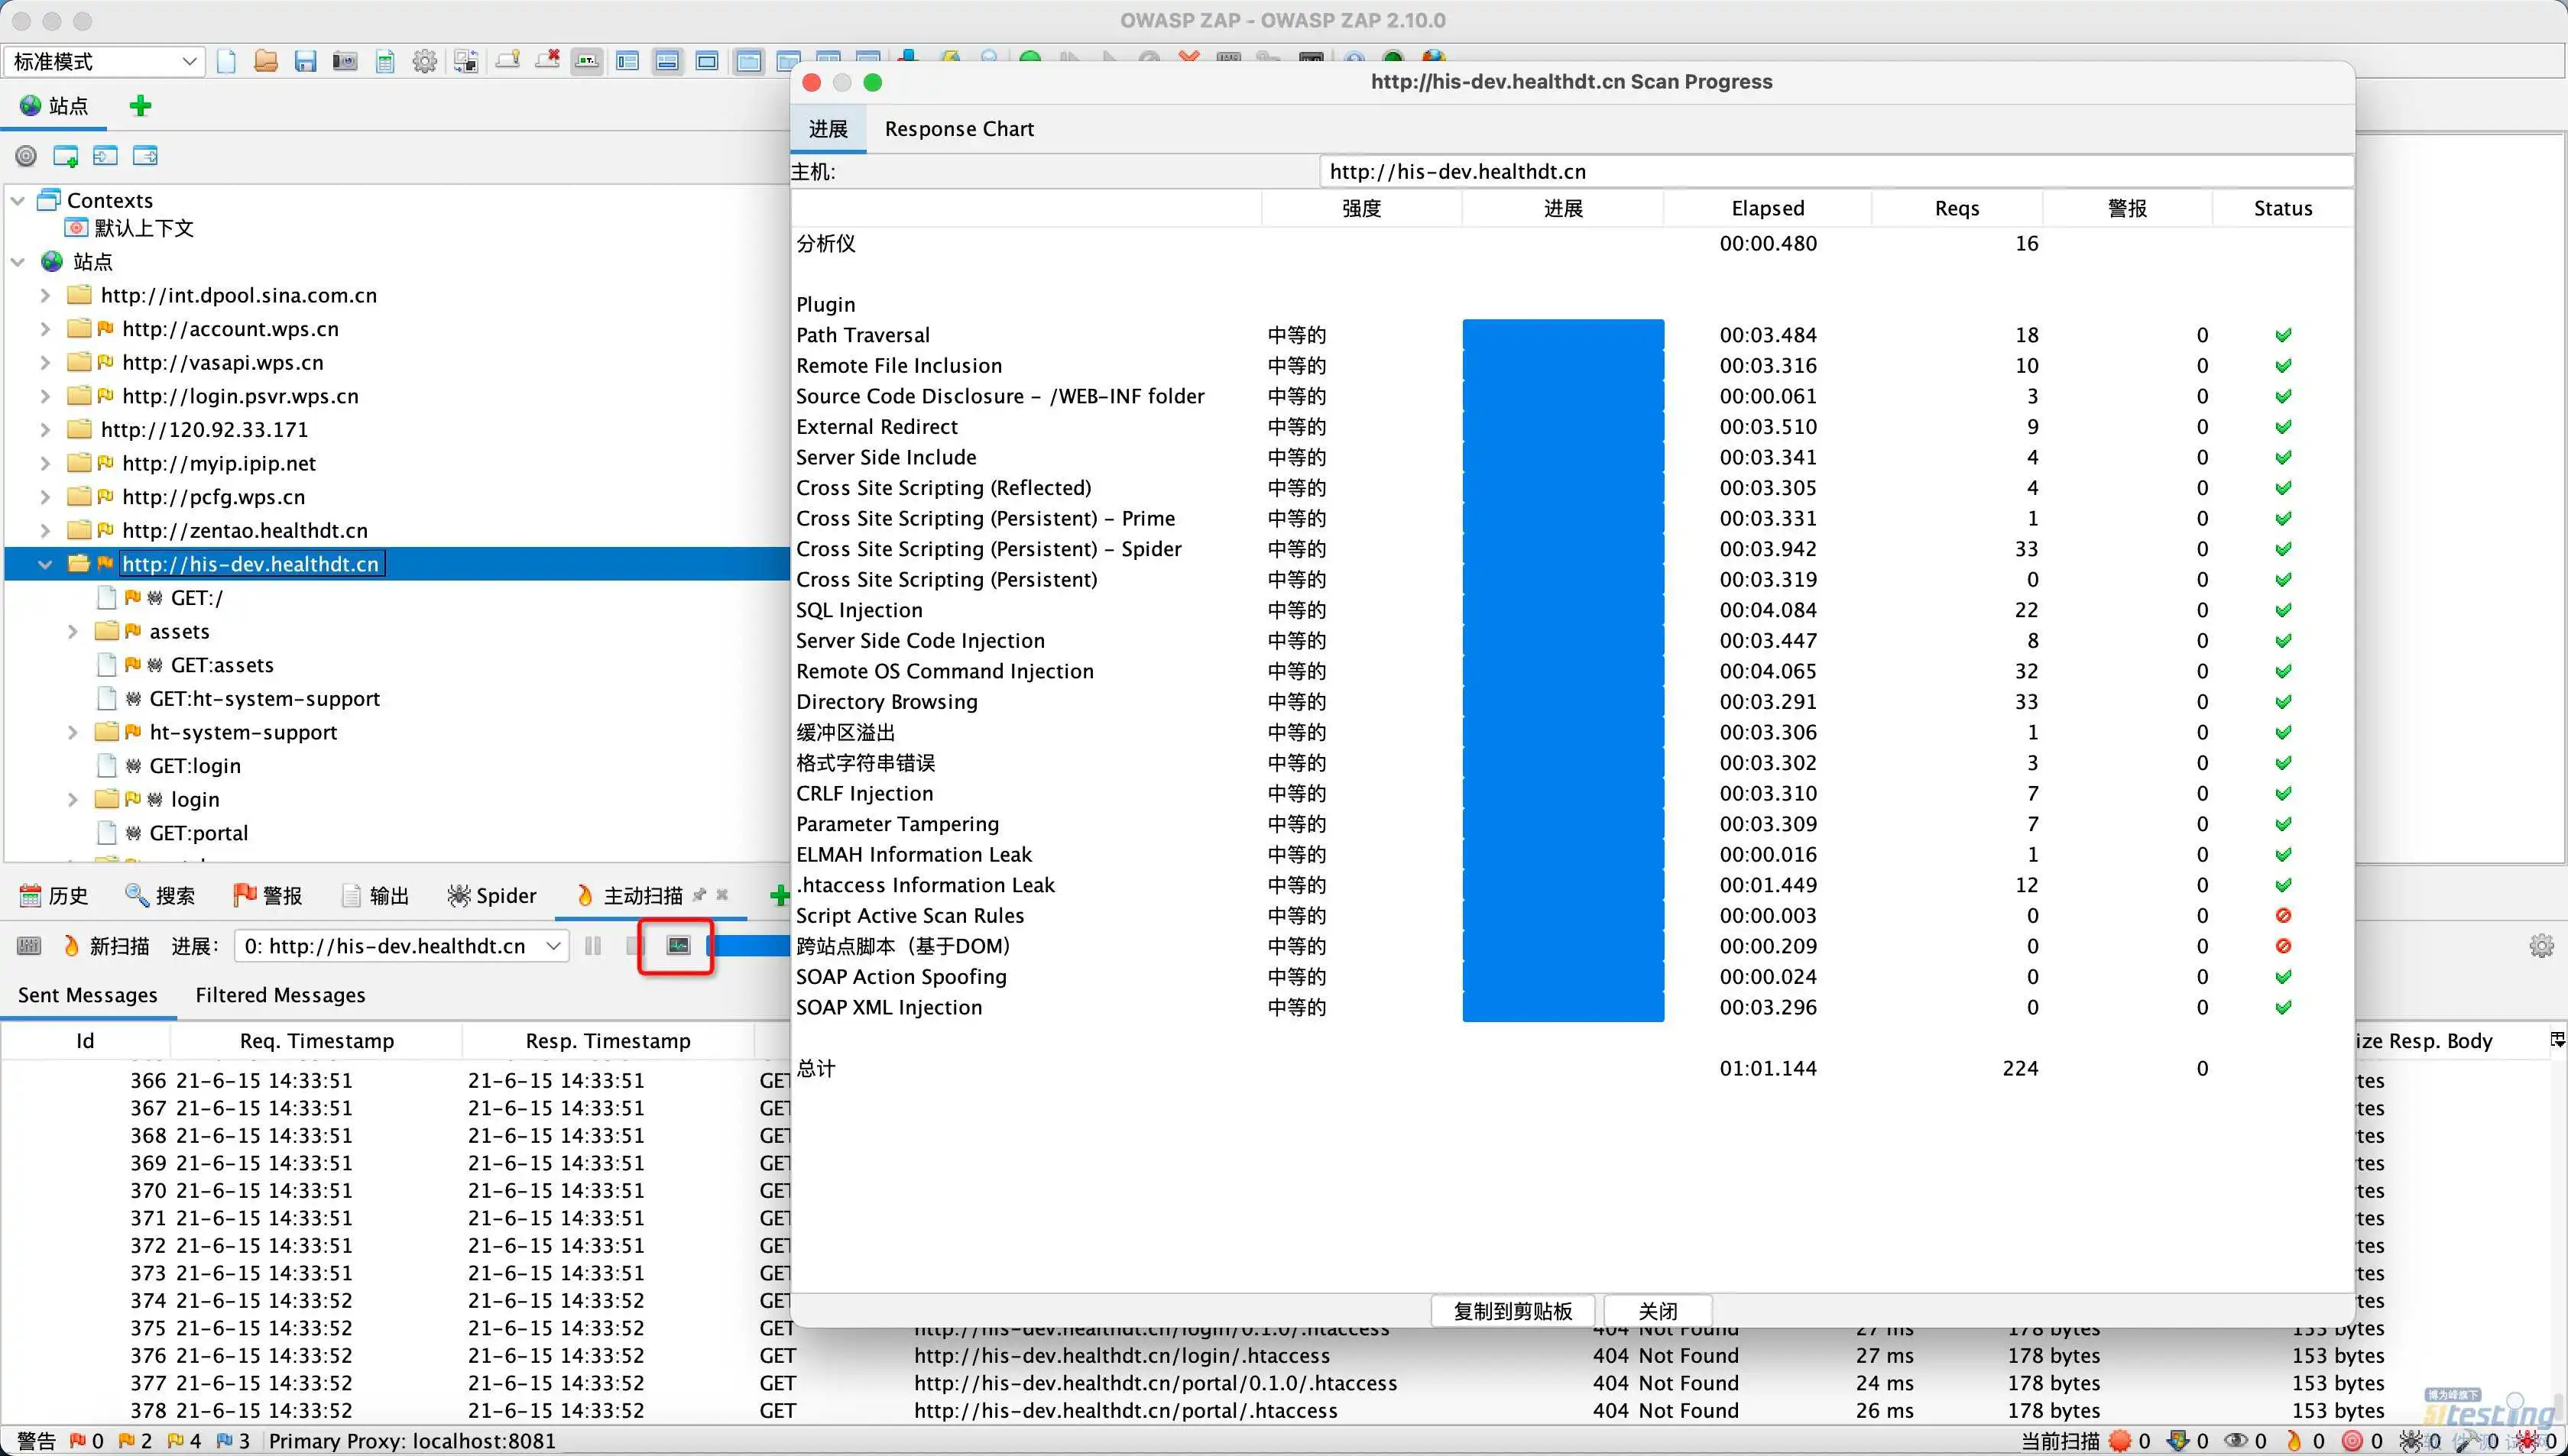Viewport: 2568px width, 1456px height.
Task: Toggle the pin on 主动扫描 tab
Action: click(699, 895)
